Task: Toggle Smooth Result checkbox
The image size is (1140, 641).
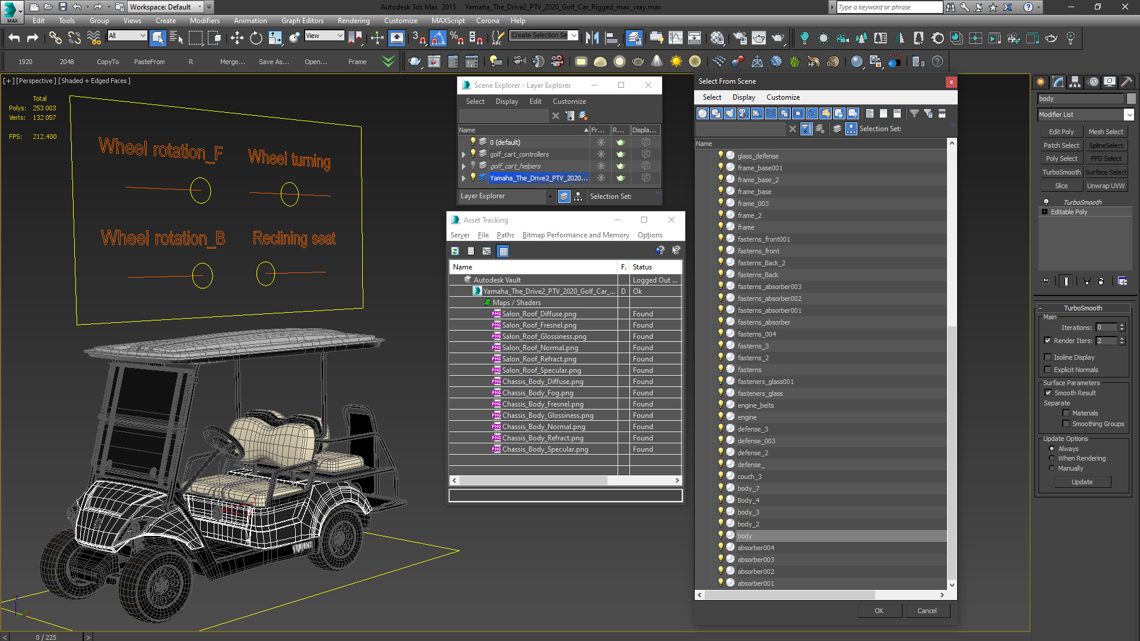Action: point(1048,393)
